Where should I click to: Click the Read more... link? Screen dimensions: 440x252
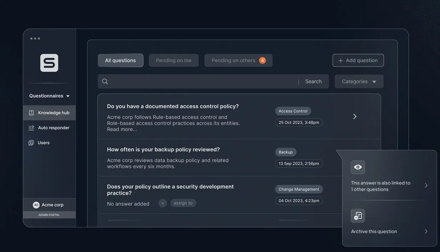[122, 129]
